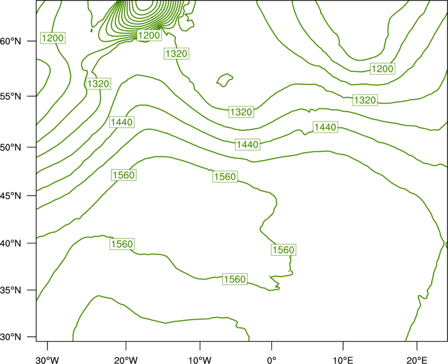Viewport: 448px width, 364px height.
Task: Click the 1320 contour label near 59°N
Action: (x=176, y=54)
